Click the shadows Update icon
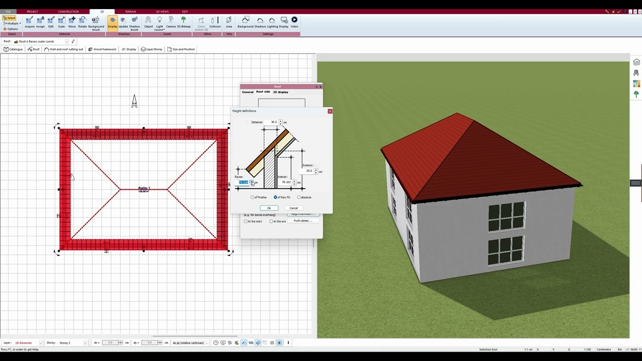Screen dimensions: 642x361 (123, 22)
